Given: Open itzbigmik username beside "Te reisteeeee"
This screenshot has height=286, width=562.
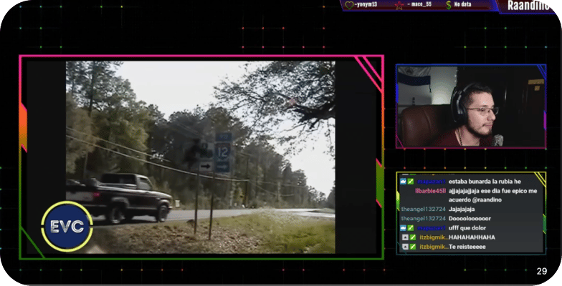Looking at the screenshot, I should (x=433, y=246).
